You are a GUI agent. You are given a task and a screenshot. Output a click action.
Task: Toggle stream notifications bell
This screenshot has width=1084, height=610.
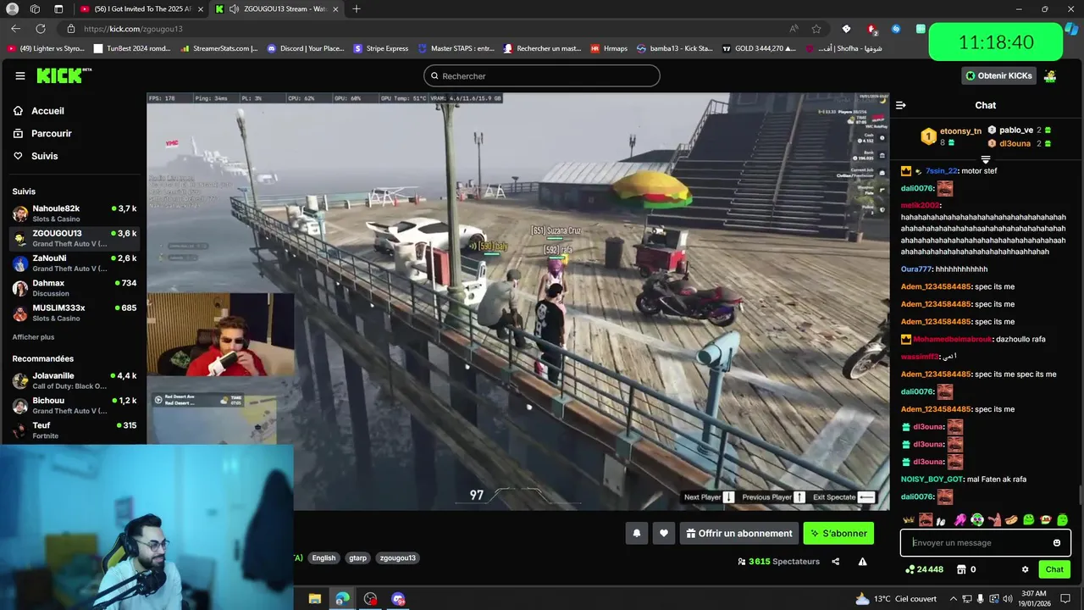(x=637, y=534)
